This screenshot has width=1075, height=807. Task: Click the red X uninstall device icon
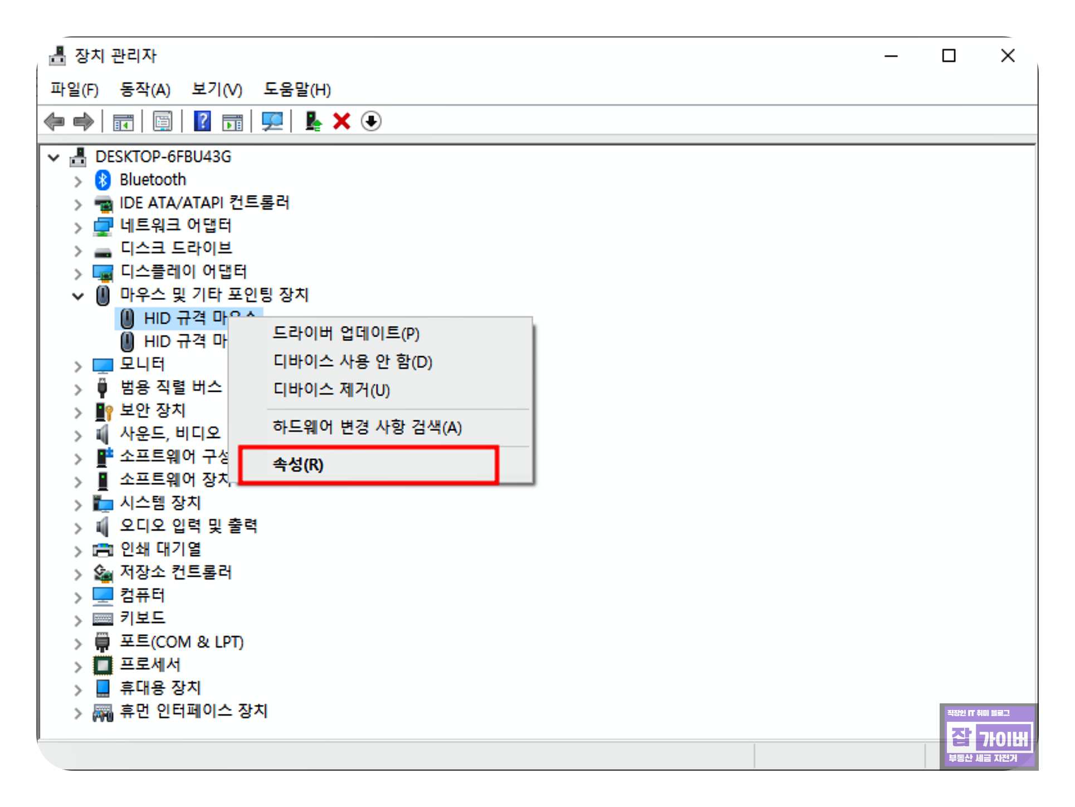pyautogui.click(x=341, y=121)
